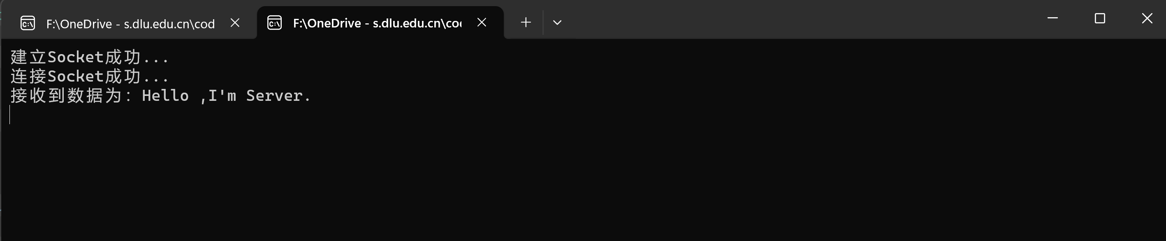Image resolution: width=1166 pixels, height=241 pixels.
Task: Open a new tab with the plus button
Action: pos(526,22)
